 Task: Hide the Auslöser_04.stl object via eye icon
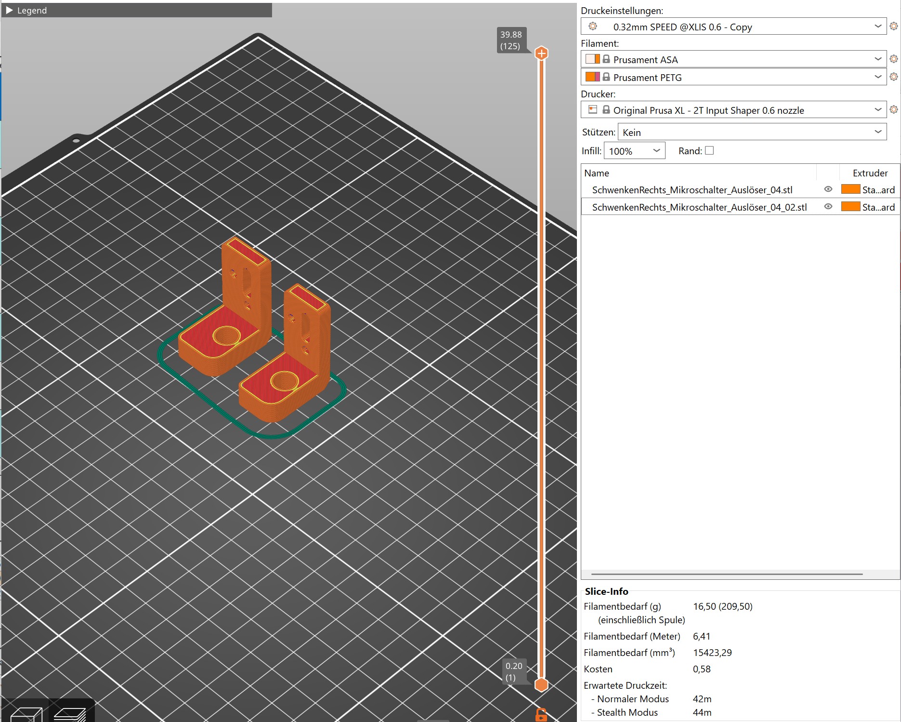click(x=828, y=189)
